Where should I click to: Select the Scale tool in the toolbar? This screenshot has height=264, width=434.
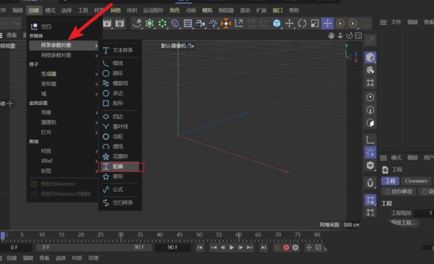point(315,23)
